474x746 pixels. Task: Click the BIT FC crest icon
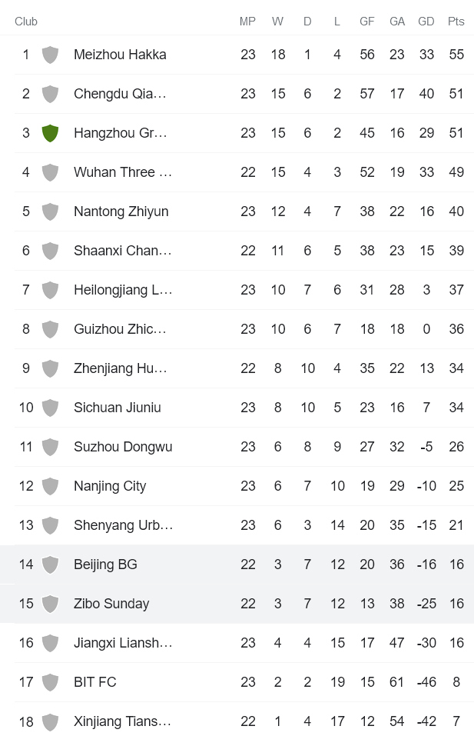(x=50, y=682)
